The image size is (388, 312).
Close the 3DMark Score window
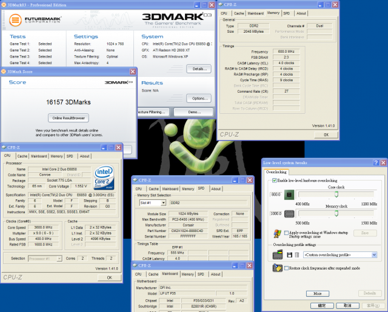click(x=133, y=71)
